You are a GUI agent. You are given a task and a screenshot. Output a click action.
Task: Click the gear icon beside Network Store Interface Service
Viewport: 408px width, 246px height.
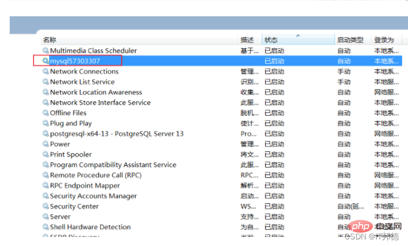(x=45, y=102)
